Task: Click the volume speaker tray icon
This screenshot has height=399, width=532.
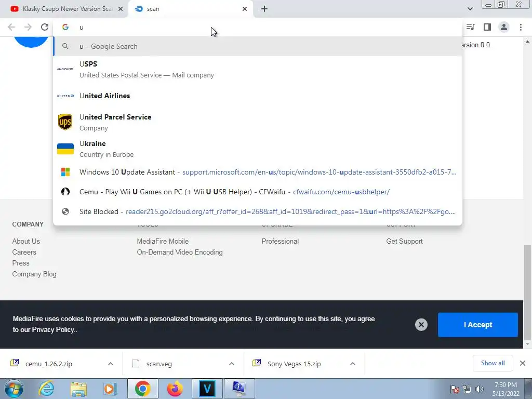Action: tap(480, 389)
